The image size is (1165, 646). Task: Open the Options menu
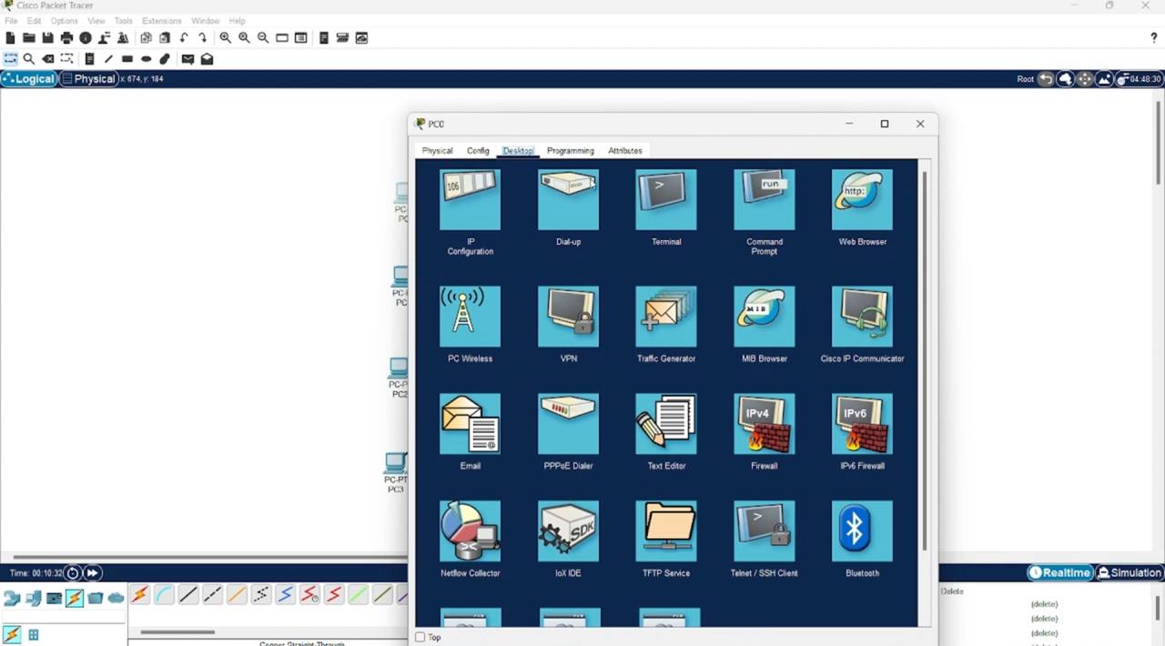pos(64,21)
